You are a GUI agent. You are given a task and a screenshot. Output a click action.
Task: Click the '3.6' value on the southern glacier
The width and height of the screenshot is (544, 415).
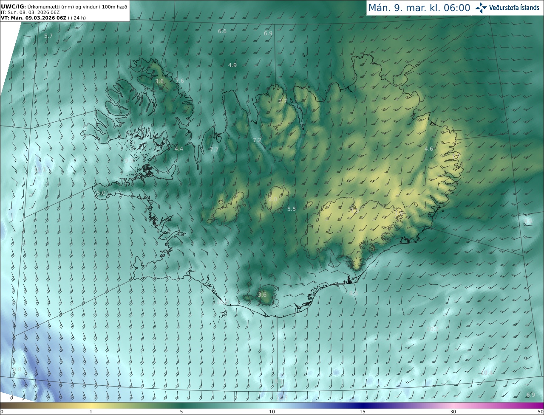[262, 294]
